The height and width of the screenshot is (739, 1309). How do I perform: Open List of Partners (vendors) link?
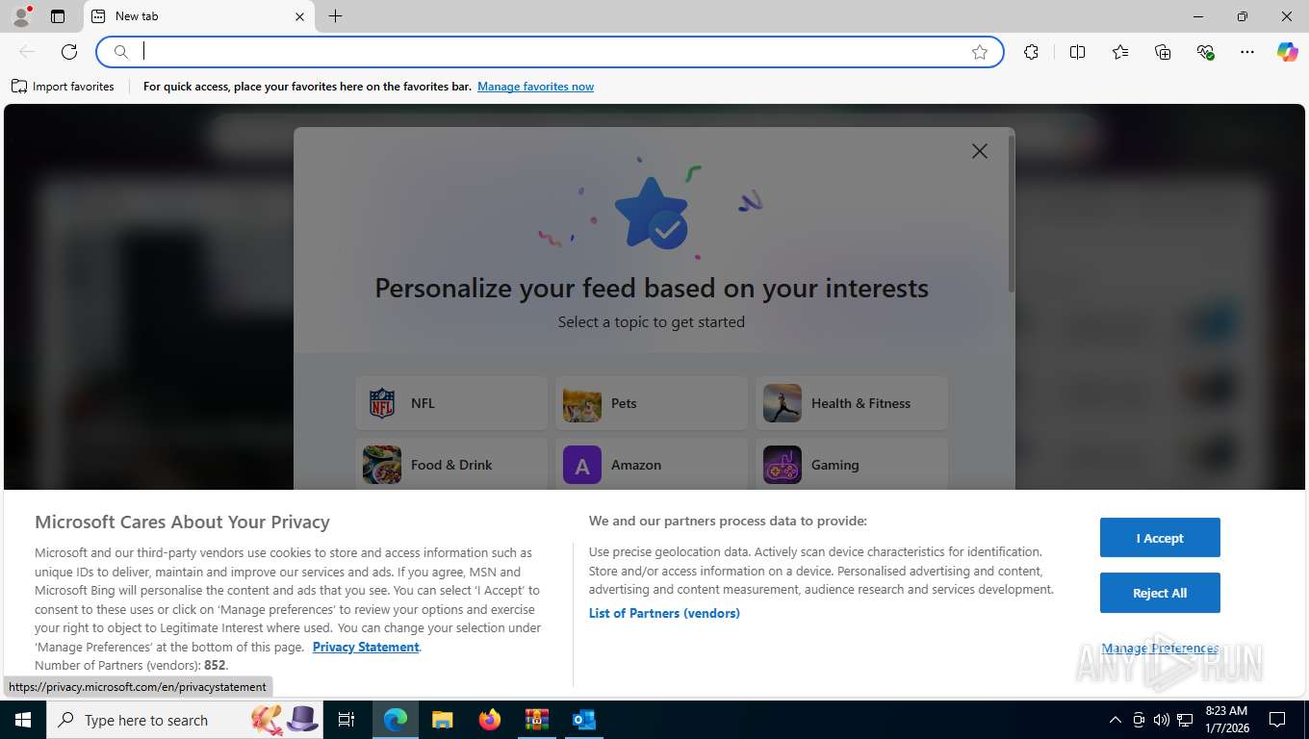tap(664, 613)
